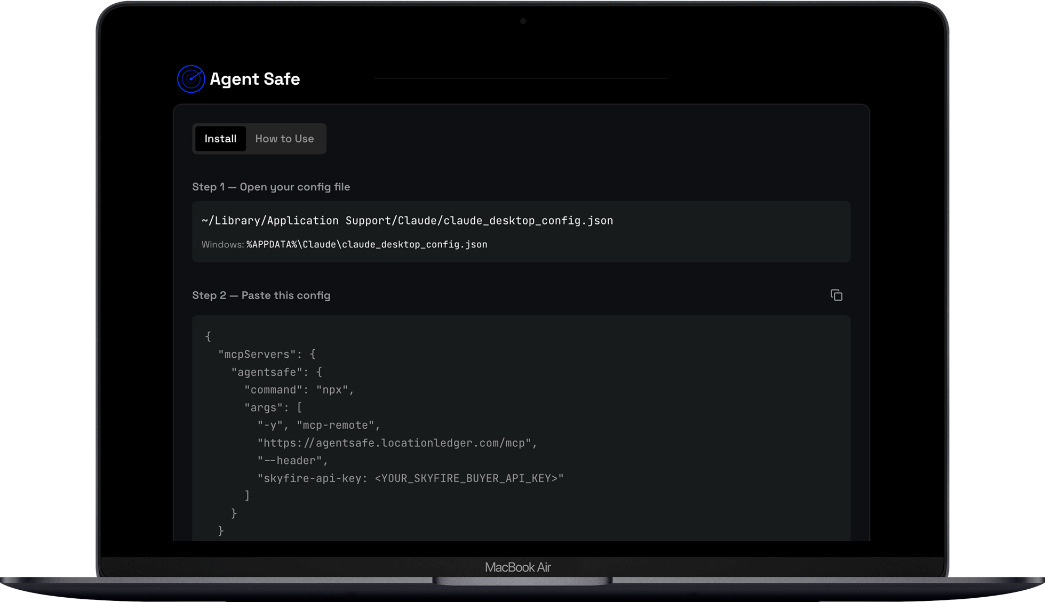Click the Step 2 — Paste this config heading
Screen dimensions: 1045x602
pyautogui.click(x=261, y=295)
